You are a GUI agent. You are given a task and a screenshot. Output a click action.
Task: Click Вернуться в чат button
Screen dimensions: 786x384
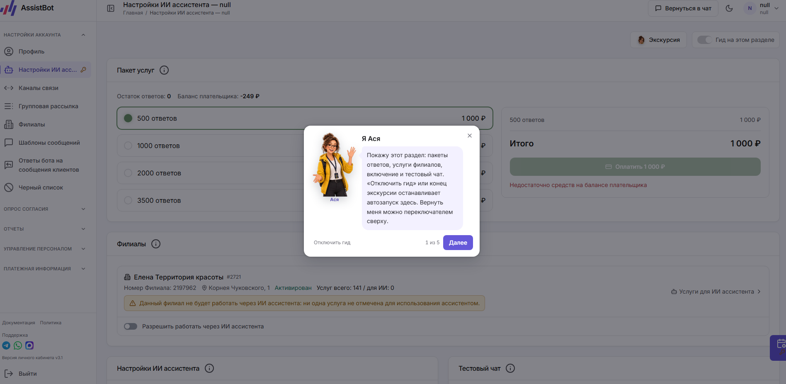tap(683, 8)
